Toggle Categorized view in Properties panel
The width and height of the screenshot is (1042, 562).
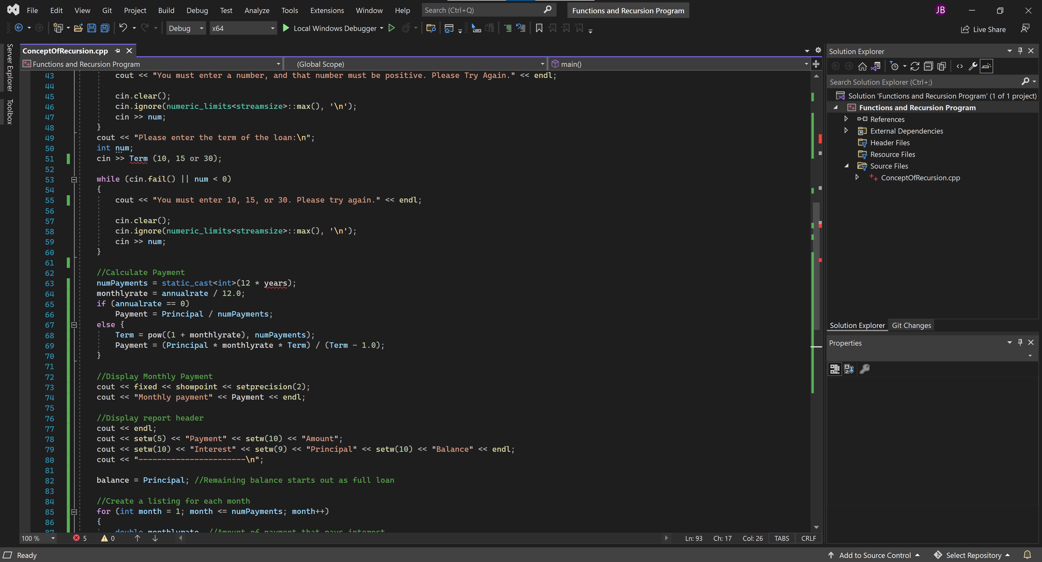click(x=835, y=369)
